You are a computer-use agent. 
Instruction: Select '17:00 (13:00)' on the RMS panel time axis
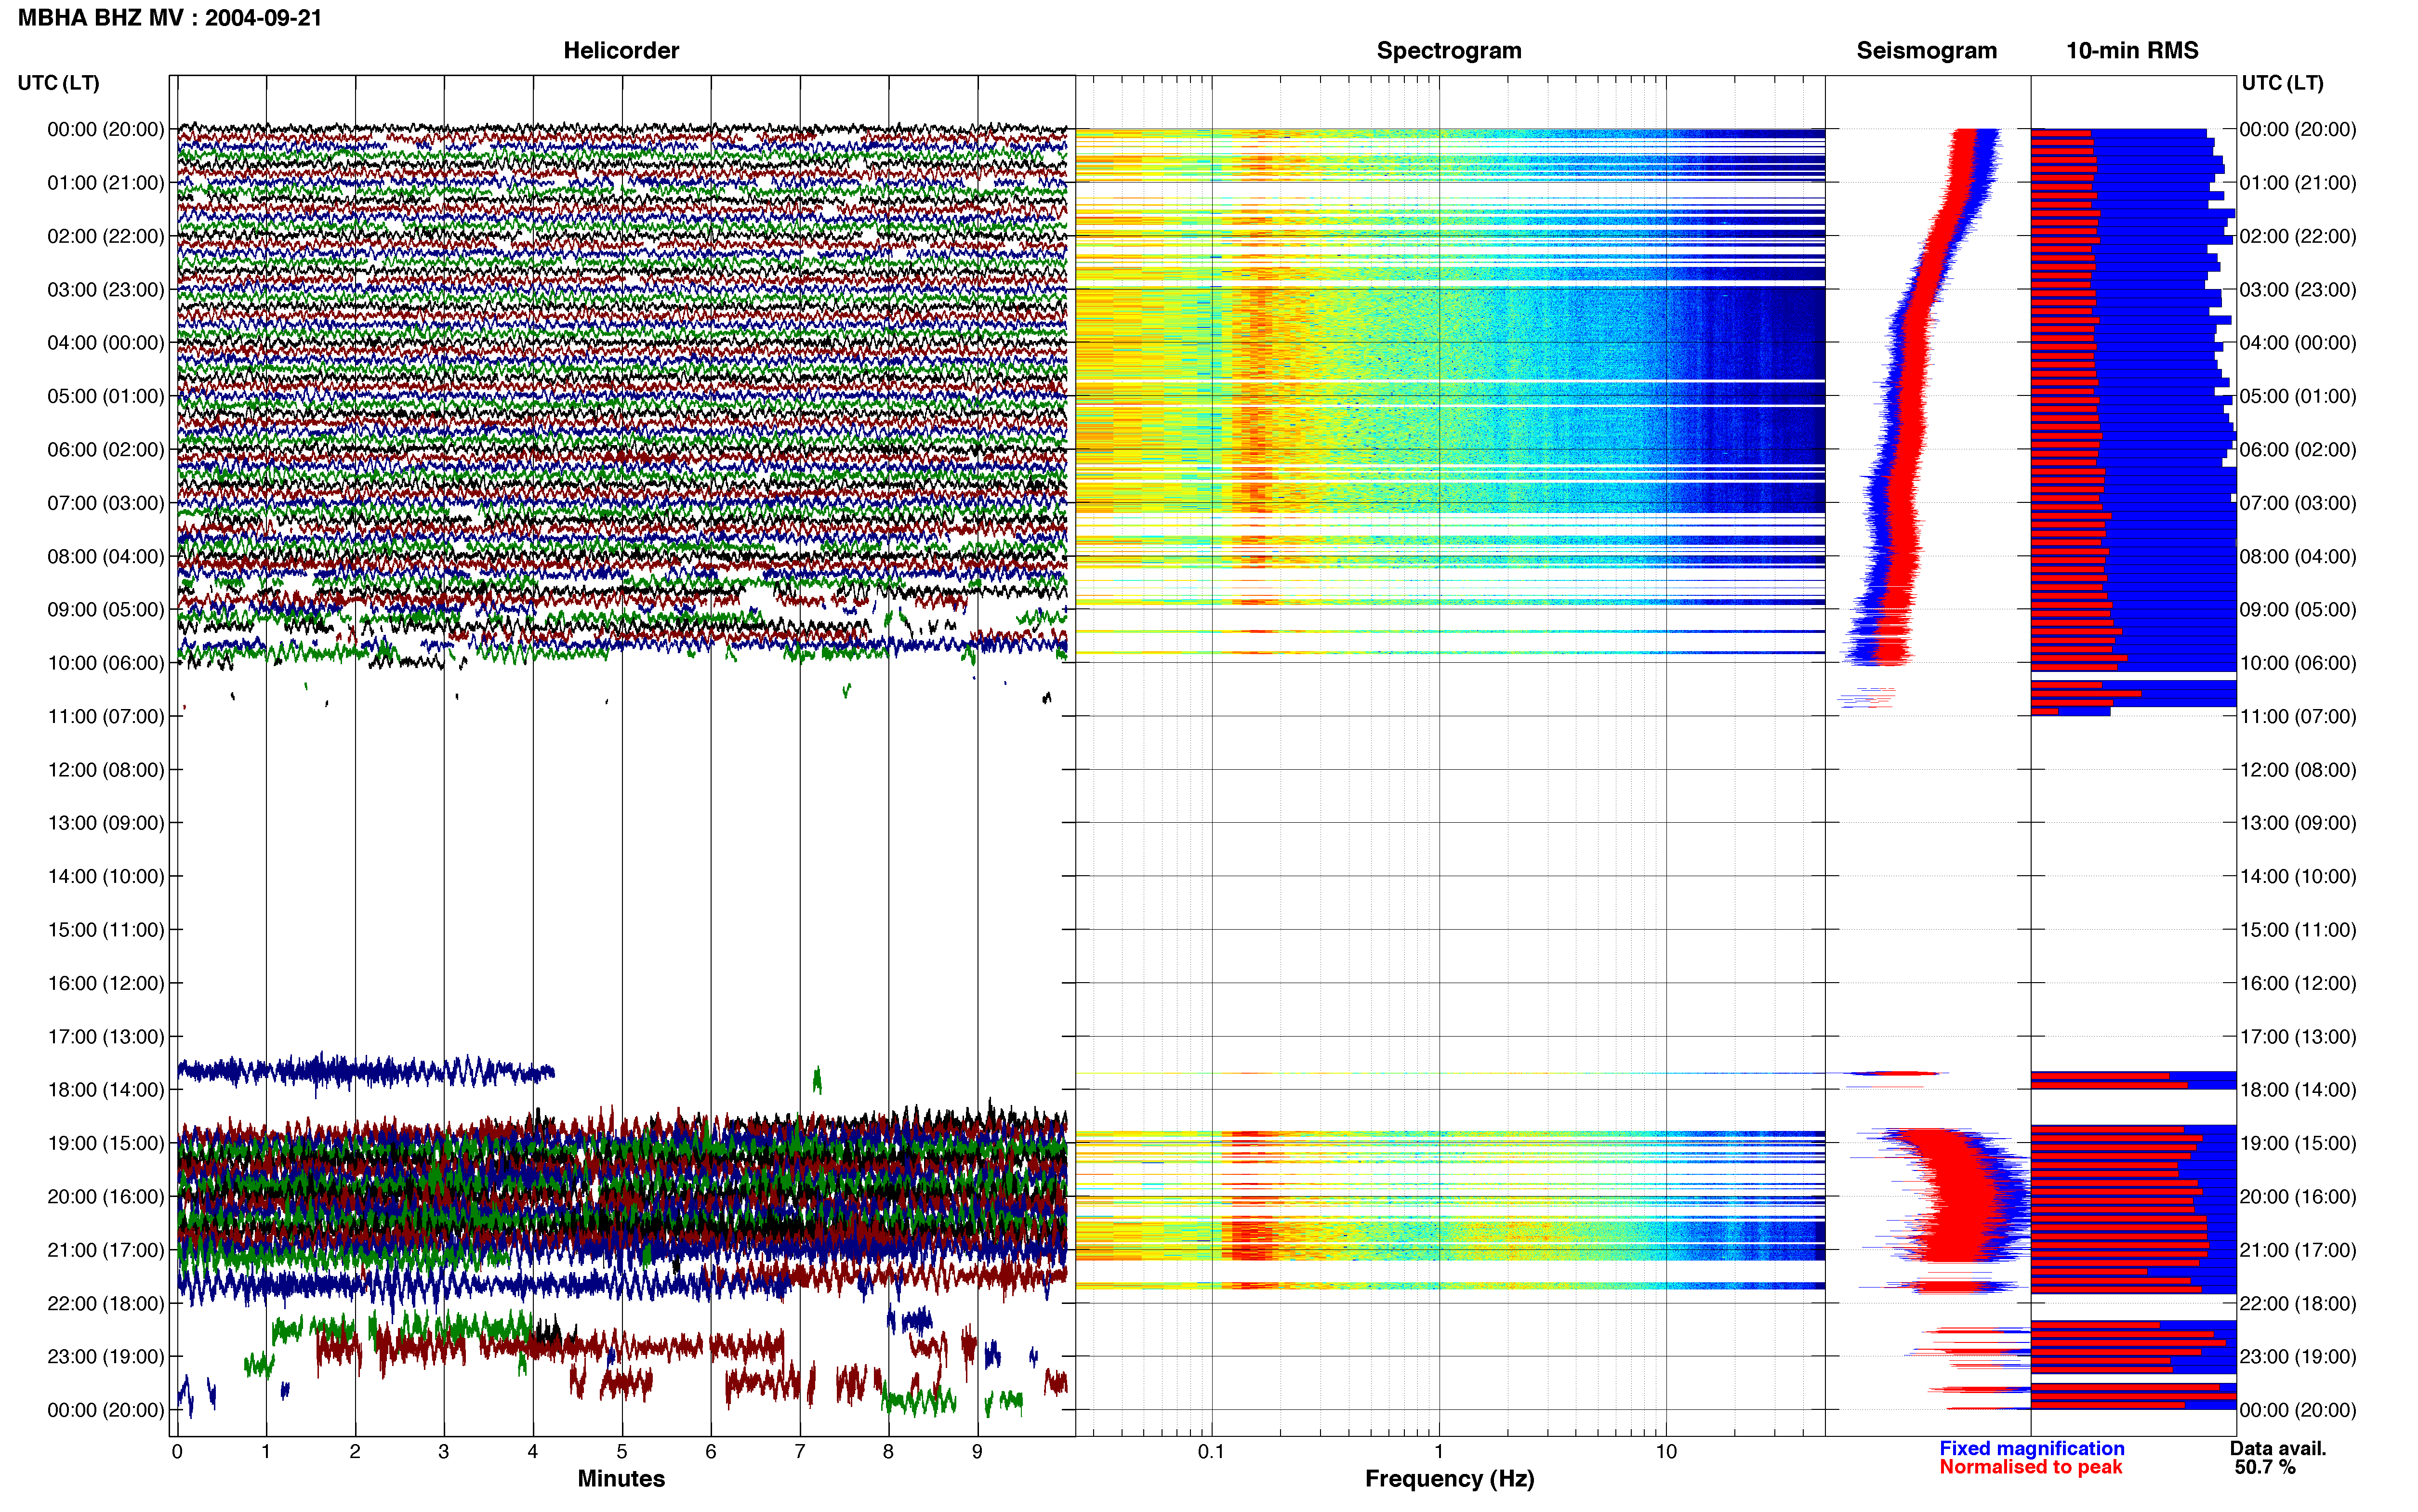tap(2298, 1037)
